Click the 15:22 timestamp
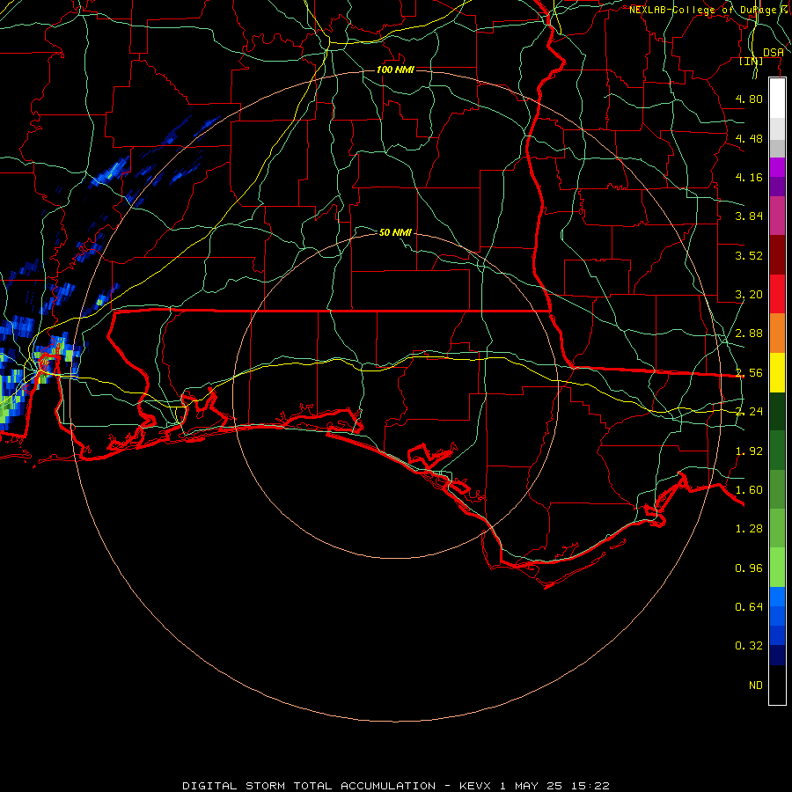Image resolution: width=792 pixels, height=792 pixels. coord(590,786)
